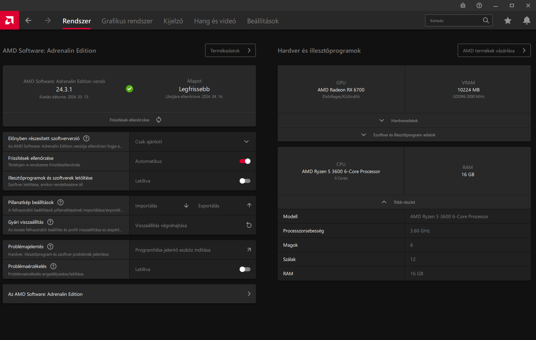The image size is (536, 340).
Task: Click AMD termékek vásárlása button
Action: click(x=494, y=50)
